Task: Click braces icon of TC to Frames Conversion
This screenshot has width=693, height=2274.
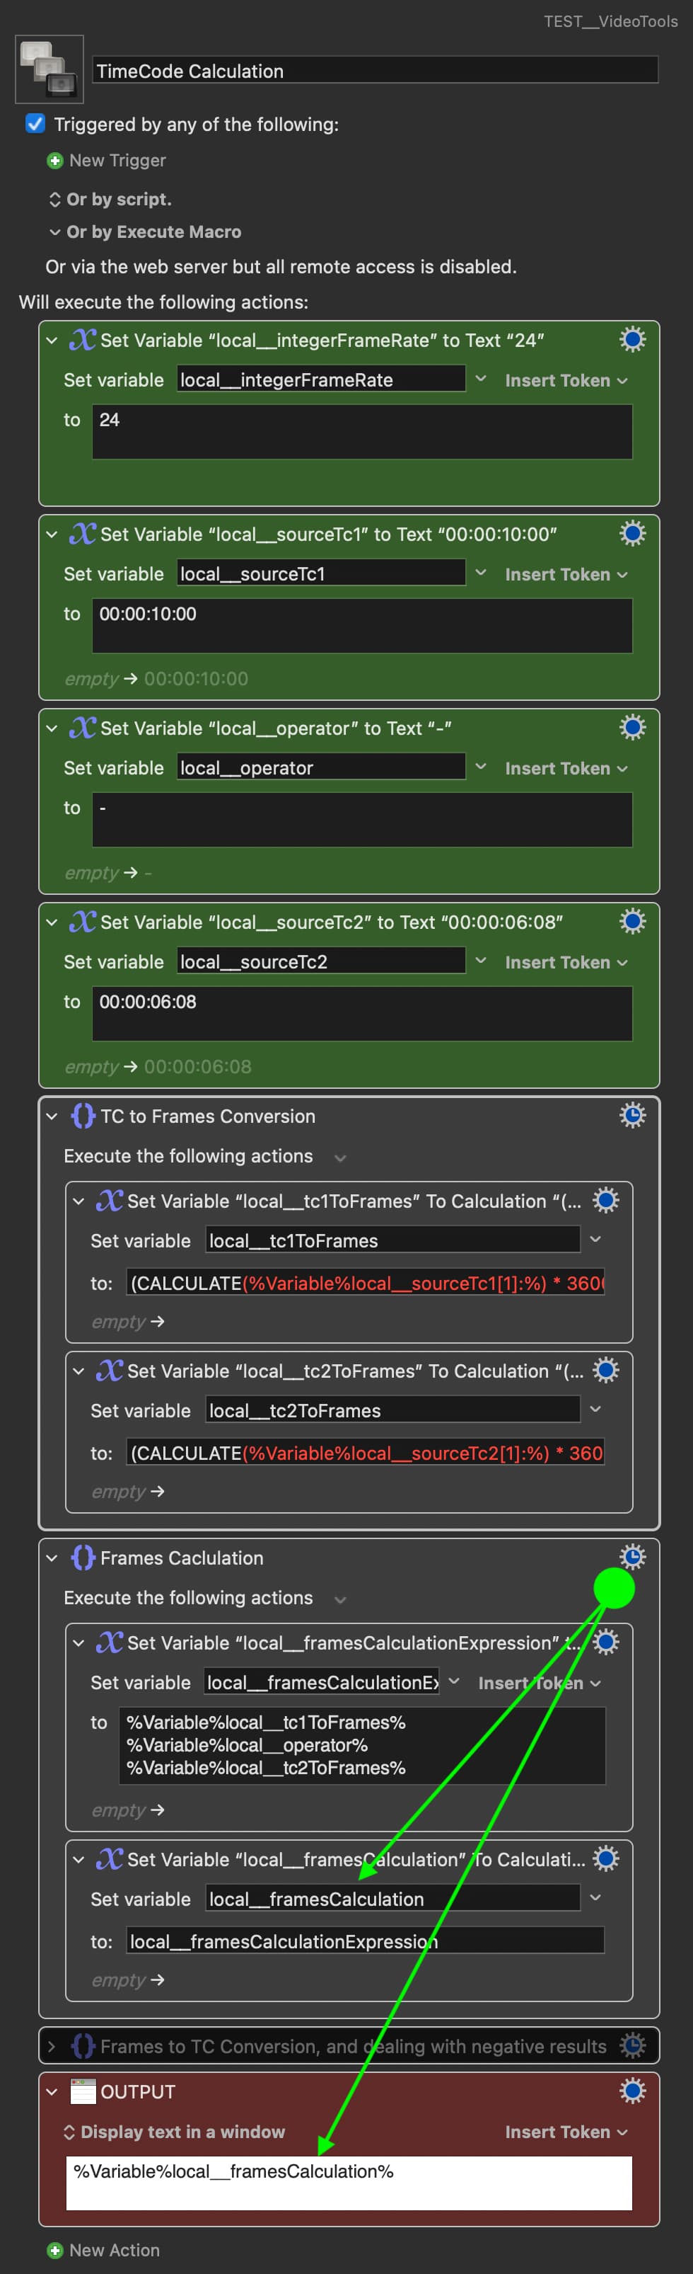Action: pyautogui.click(x=83, y=1116)
